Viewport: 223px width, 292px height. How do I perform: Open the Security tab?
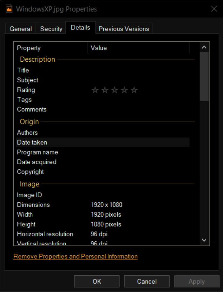(x=51, y=29)
